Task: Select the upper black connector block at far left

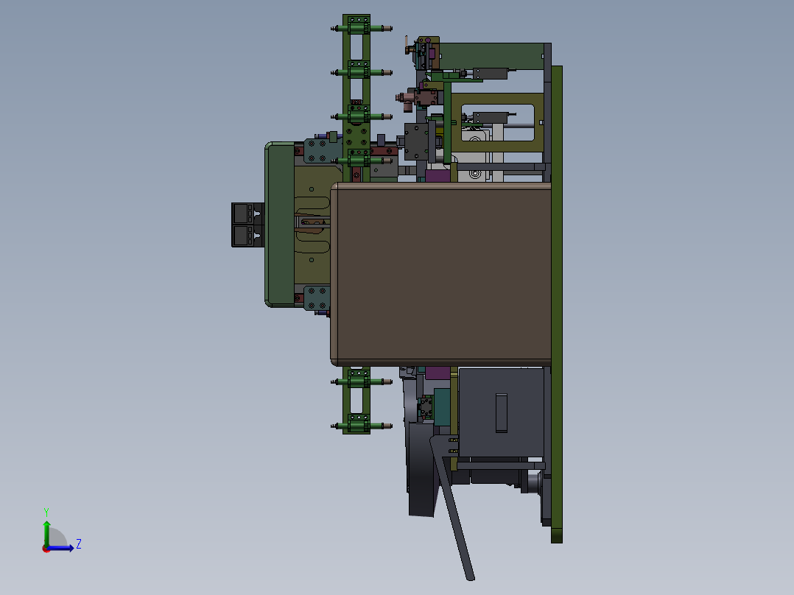Action: tap(247, 214)
